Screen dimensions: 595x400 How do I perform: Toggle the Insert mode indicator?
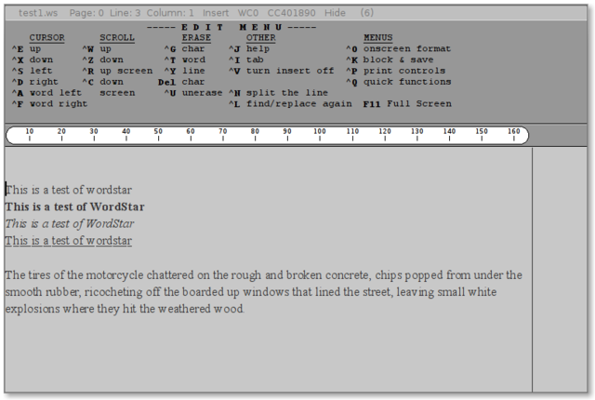coord(215,13)
